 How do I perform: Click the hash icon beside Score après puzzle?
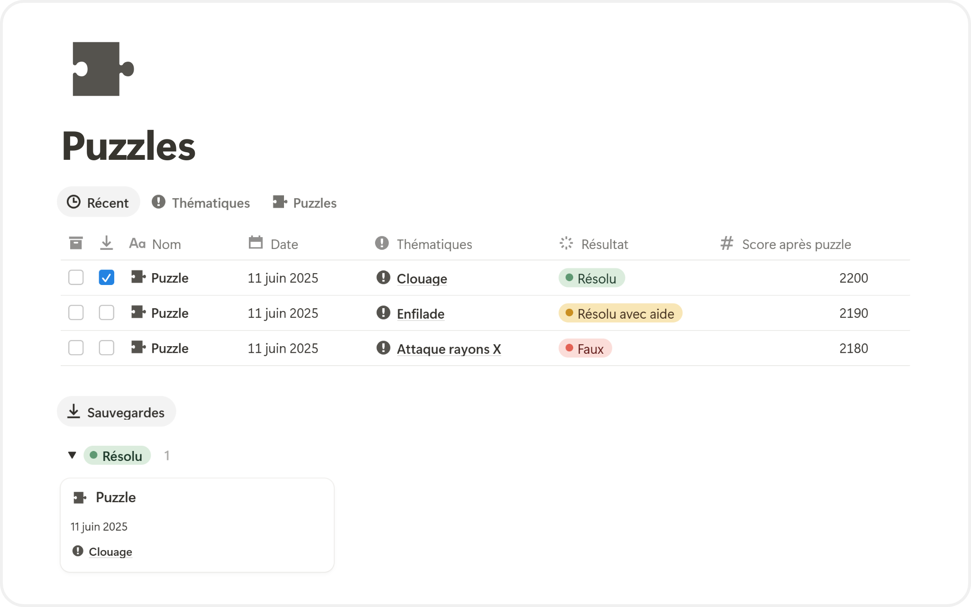pyautogui.click(x=726, y=243)
